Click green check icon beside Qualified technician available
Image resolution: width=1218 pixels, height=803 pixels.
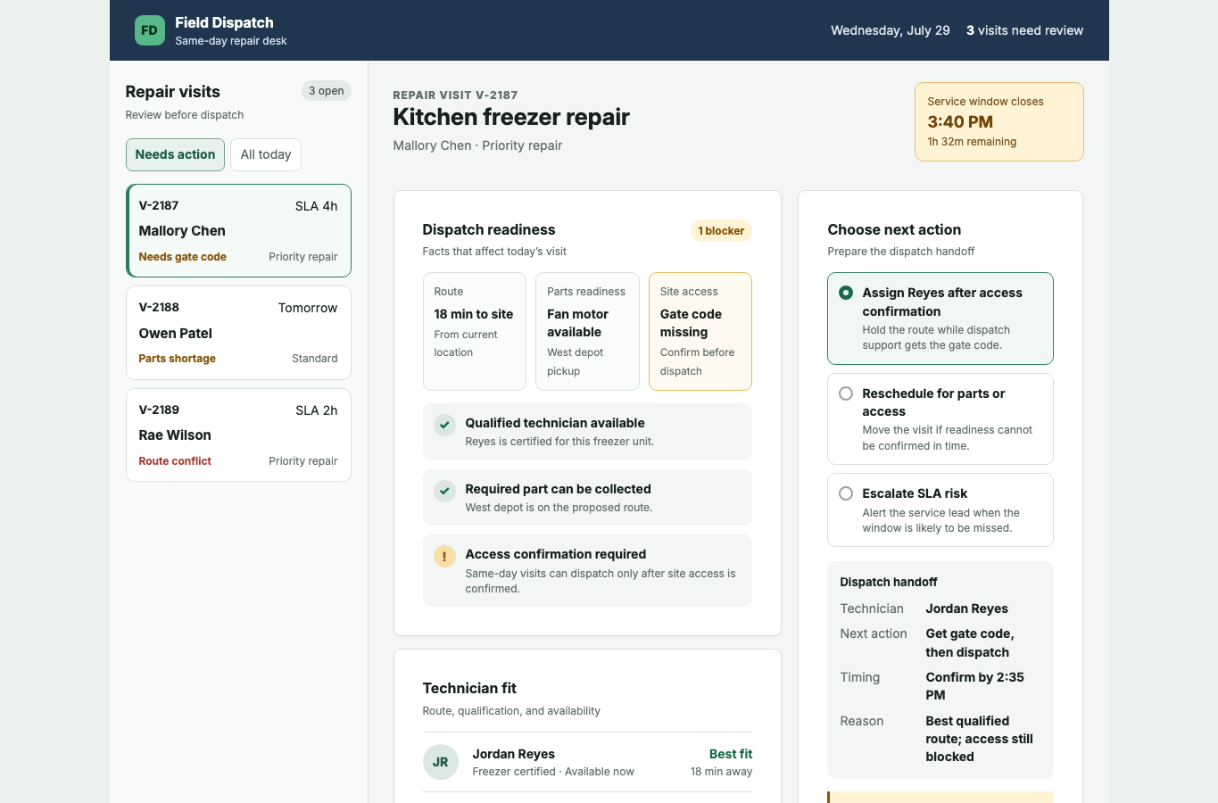pos(444,425)
